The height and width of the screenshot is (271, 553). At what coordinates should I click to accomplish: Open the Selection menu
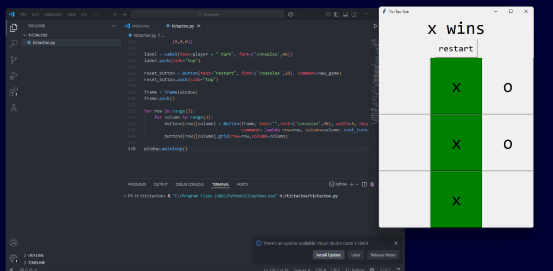(x=53, y=14)
